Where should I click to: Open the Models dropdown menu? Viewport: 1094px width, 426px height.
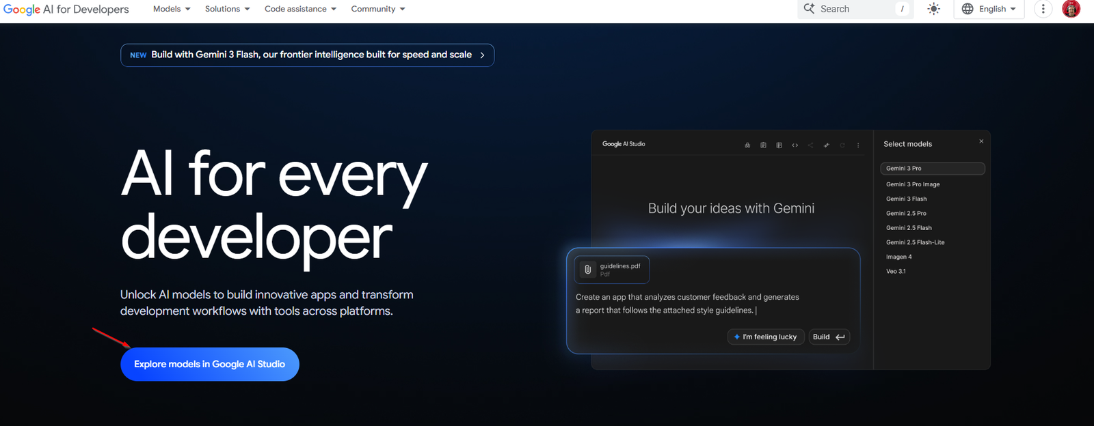click(x=172, y=9)
